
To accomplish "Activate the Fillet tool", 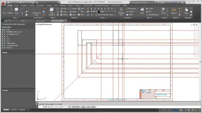I will click(81, 15).
